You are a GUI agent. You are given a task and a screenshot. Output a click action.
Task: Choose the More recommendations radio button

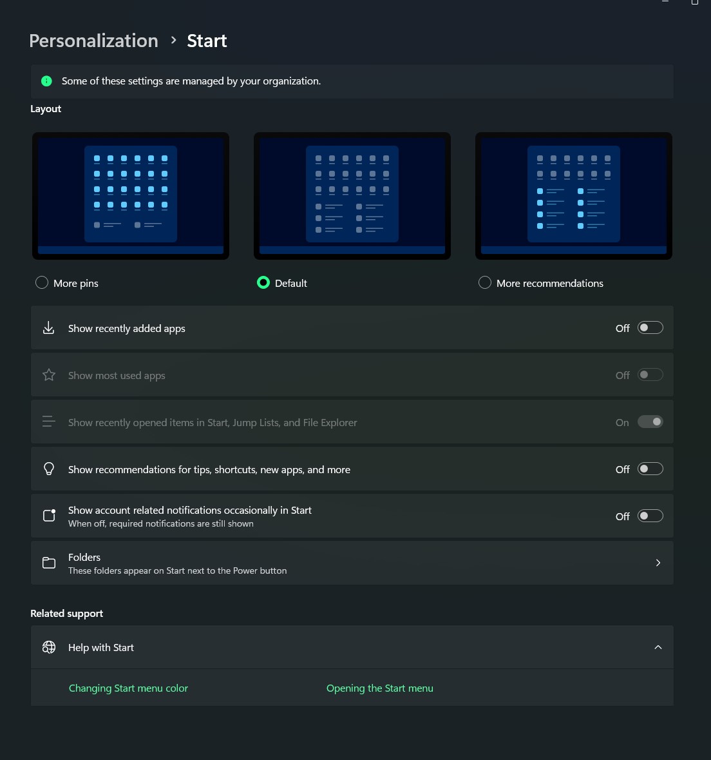485,283
